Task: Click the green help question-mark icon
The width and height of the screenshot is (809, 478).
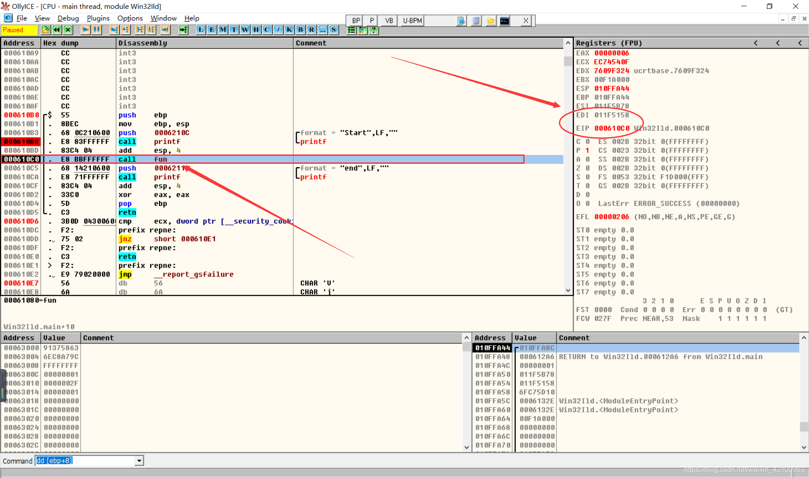Action: 373,30
